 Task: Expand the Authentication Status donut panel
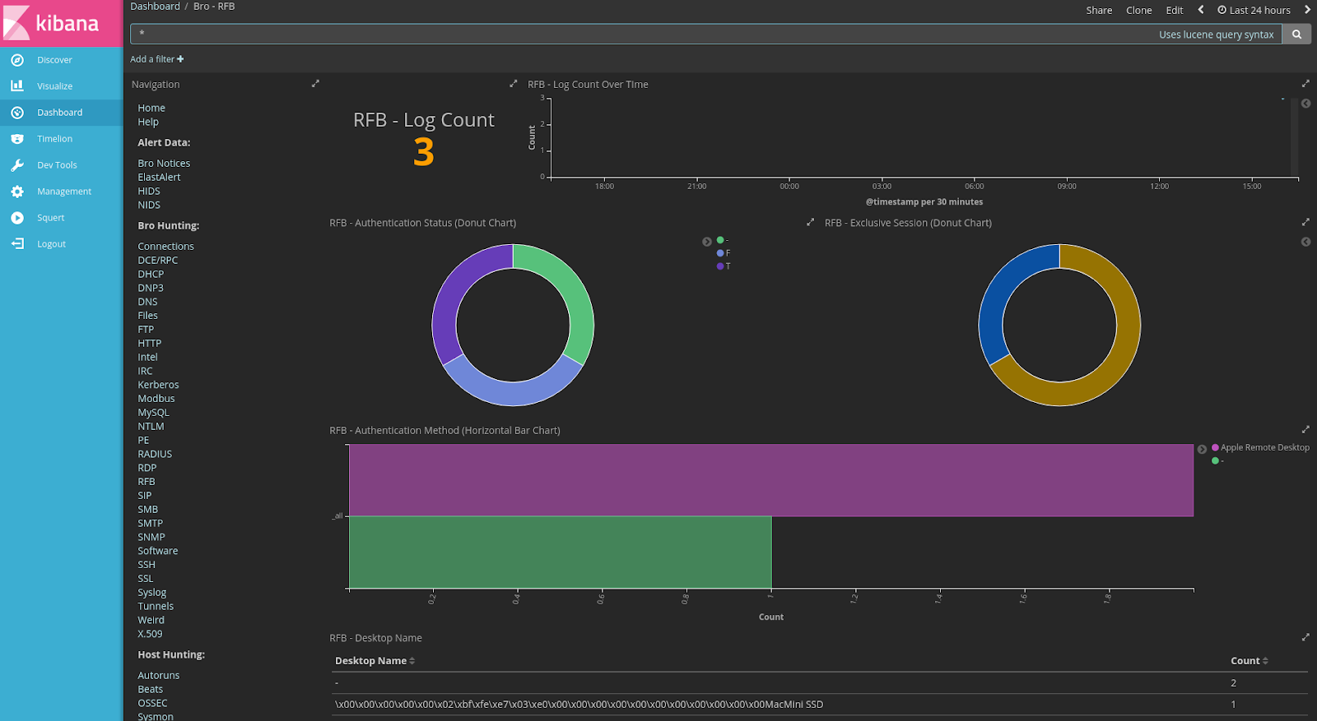(x=811, y=222)
